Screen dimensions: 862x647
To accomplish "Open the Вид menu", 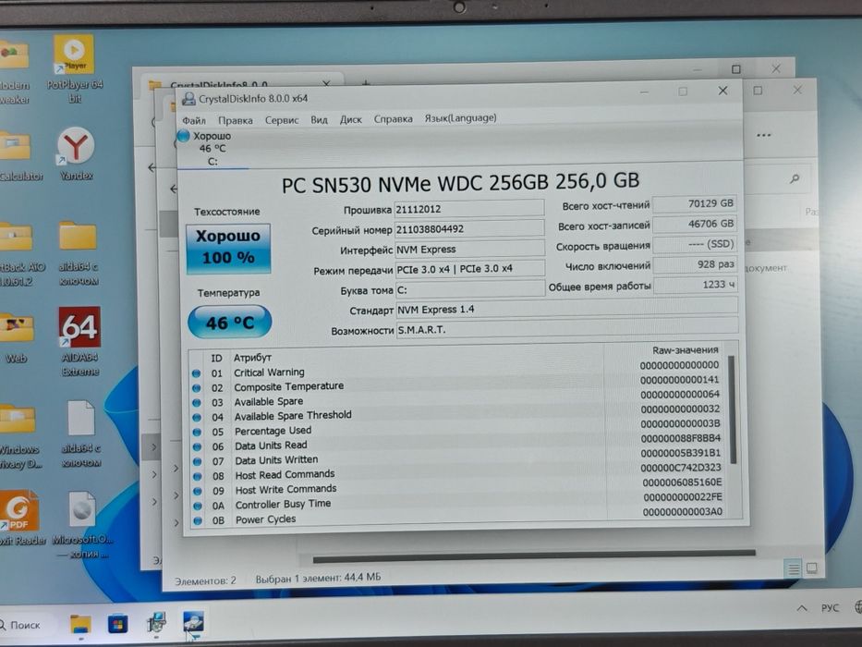I will pyautogui.click(x=319, y=120).
